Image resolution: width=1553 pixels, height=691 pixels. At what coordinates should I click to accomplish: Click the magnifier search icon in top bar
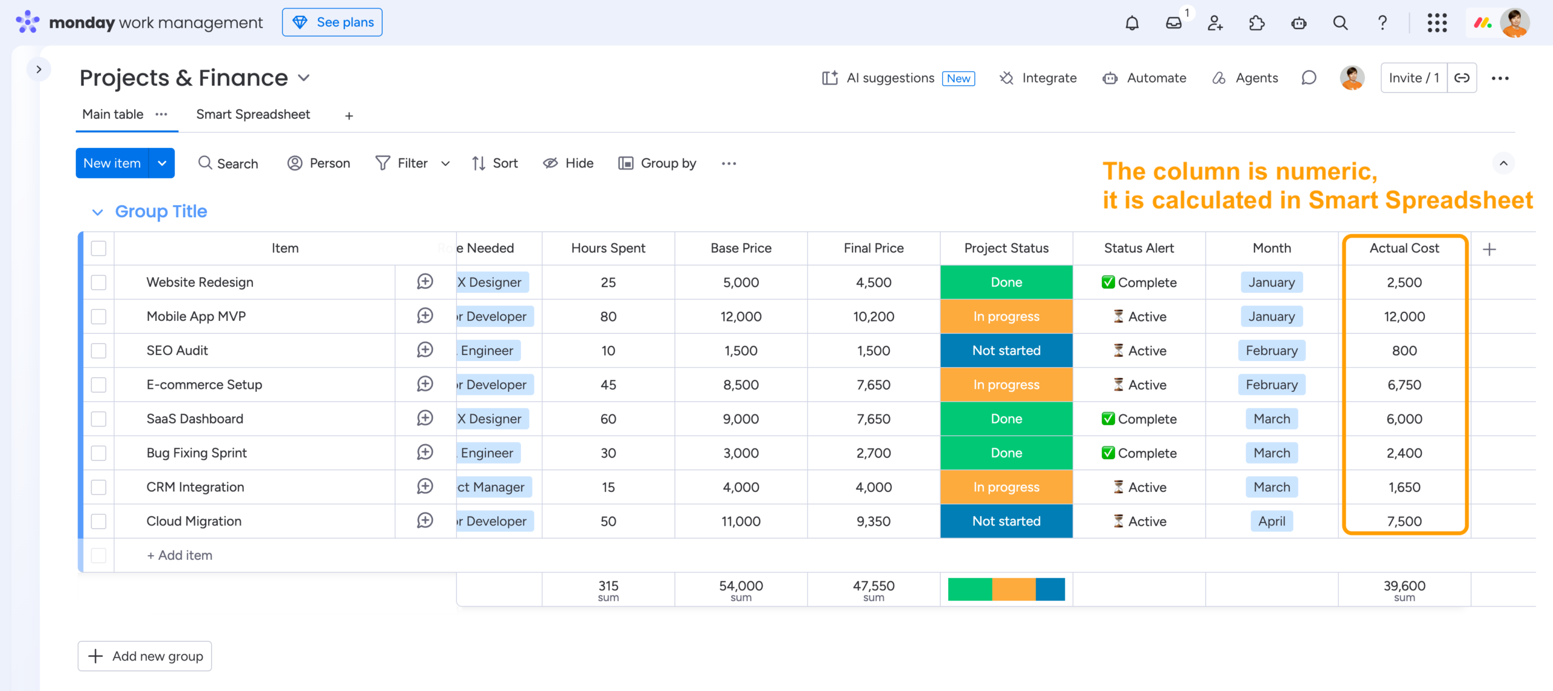click(1341, 23)
